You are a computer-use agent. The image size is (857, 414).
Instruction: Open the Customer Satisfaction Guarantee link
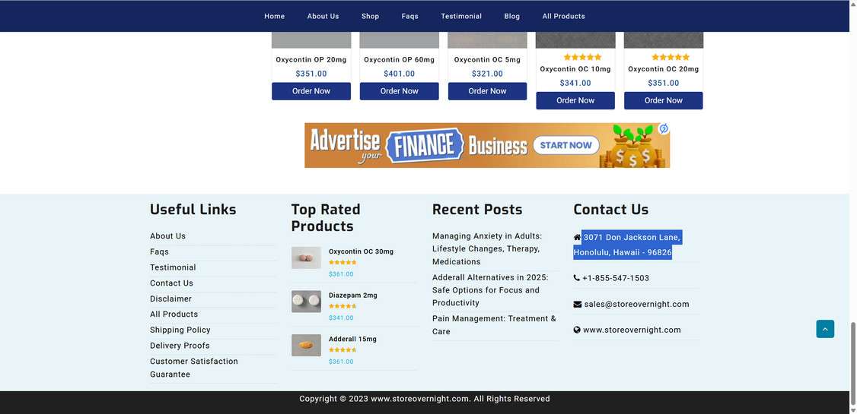click(x=194, y=368)
